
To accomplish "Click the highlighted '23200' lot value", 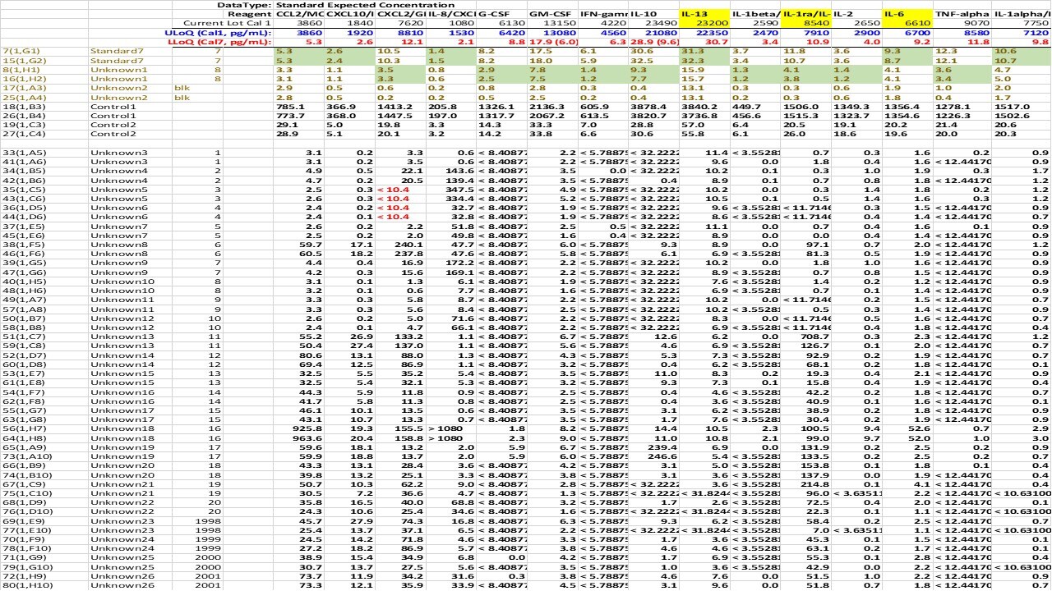I will [x=704, y=23].
